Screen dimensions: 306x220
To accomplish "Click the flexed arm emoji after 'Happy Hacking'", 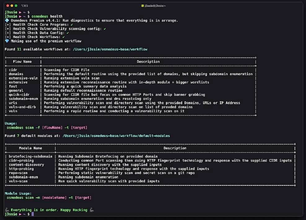I will 92,210.
